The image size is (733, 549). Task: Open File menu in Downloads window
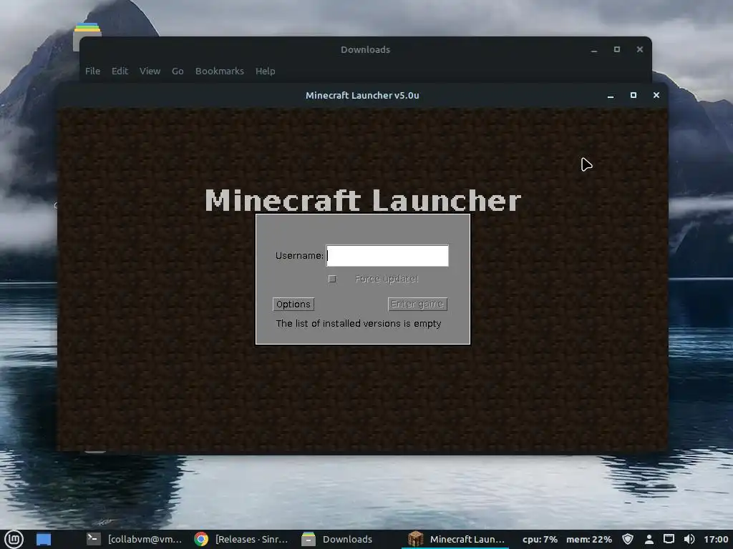92,71
